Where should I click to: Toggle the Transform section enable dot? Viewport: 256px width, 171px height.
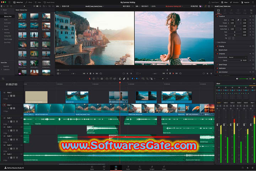click(x=217, y=16)
